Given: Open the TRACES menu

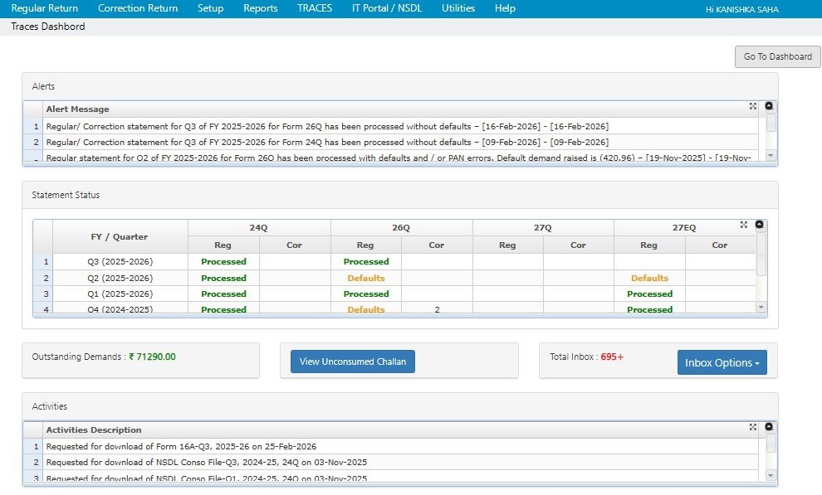Looking at the screenshot, I should point(314,8).
